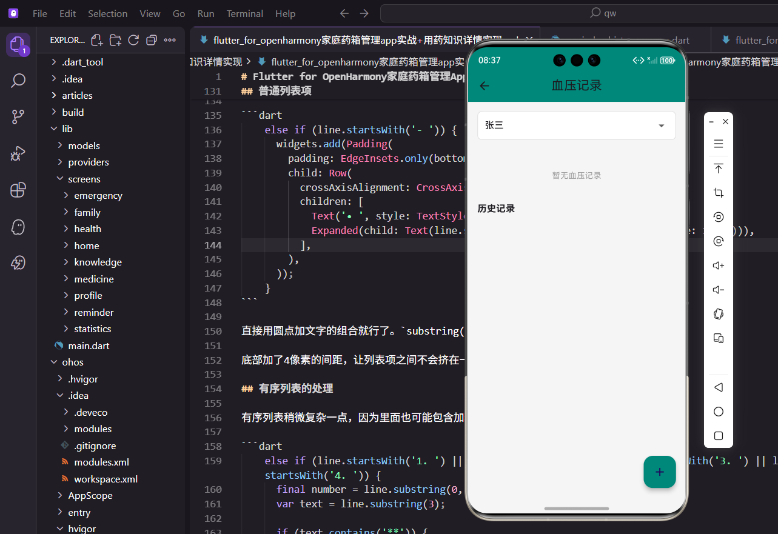Image resolution: width=778 pixels, height=534 pixels.
Task: Go back using the navigation arrow
Action: pos(344,13)
